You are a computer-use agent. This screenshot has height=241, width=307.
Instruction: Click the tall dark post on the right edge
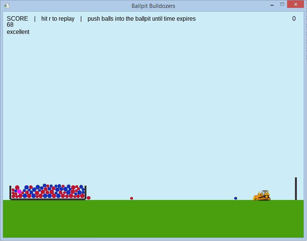pyautogui.click(x=296, y=189)
